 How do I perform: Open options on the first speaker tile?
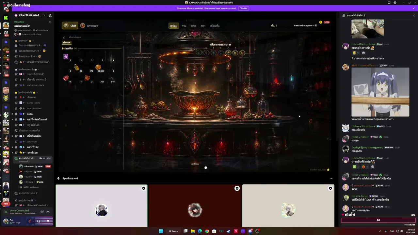(x=143, y=188)
